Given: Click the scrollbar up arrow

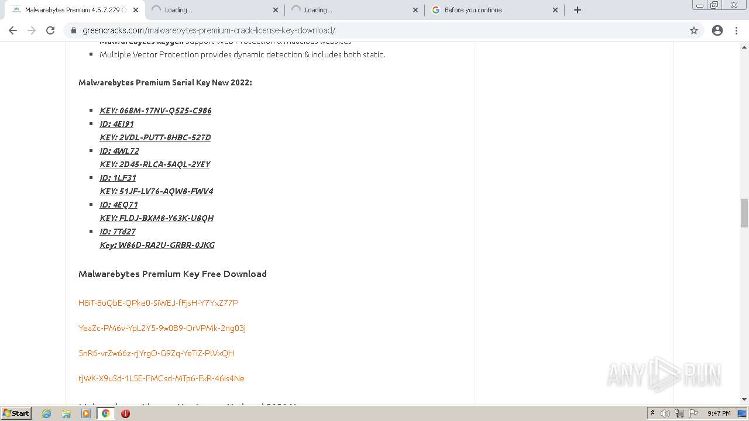Looking at the screenshot, I should 744,47.
